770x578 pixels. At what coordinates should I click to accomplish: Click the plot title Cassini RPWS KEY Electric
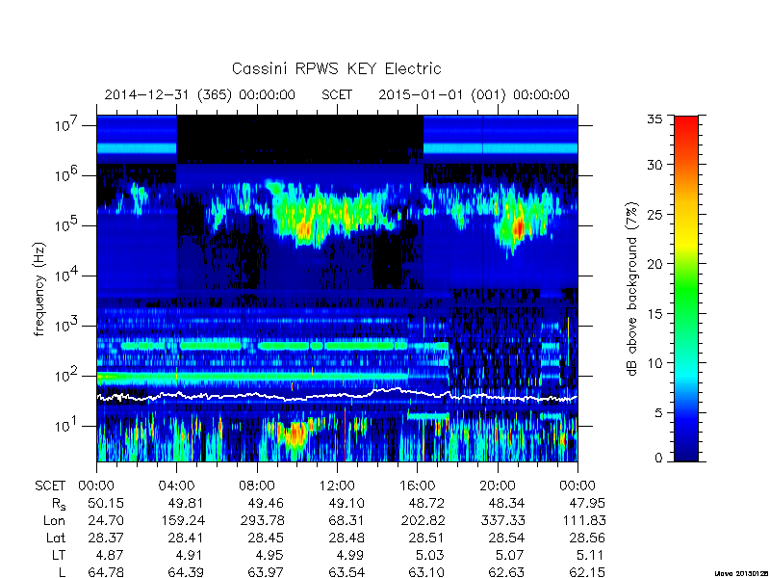[336, 68]
